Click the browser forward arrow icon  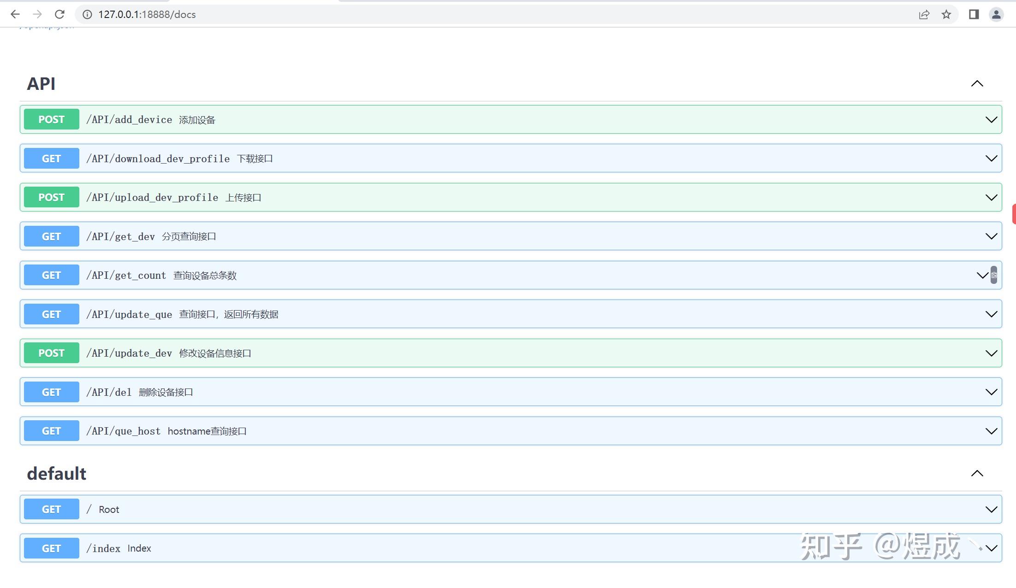click(x=37, y=14)
